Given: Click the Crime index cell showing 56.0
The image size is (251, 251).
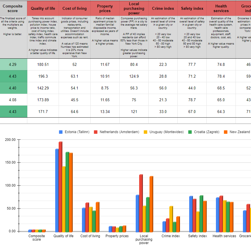Looking at the screenshot, I should [x=163, y=88].
